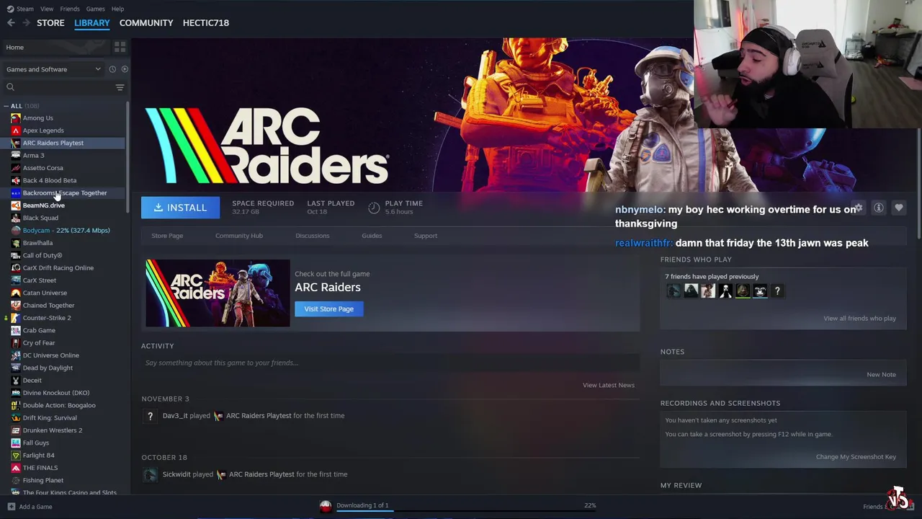
Task: Click the ARC Raiders store thumbnail
Action: point(218,293)
